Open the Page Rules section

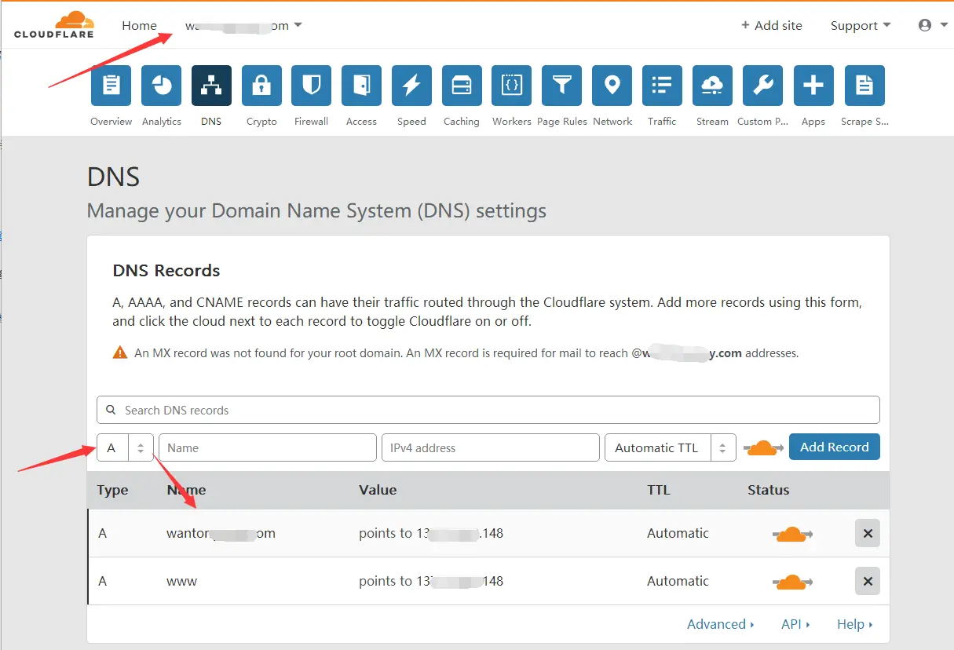point(561,86)
